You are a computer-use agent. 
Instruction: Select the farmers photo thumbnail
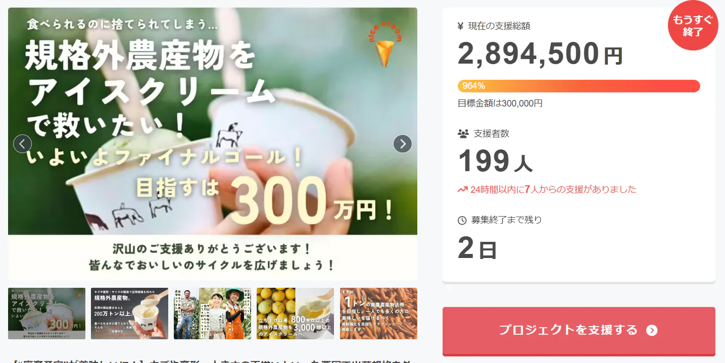coord(212,314)
